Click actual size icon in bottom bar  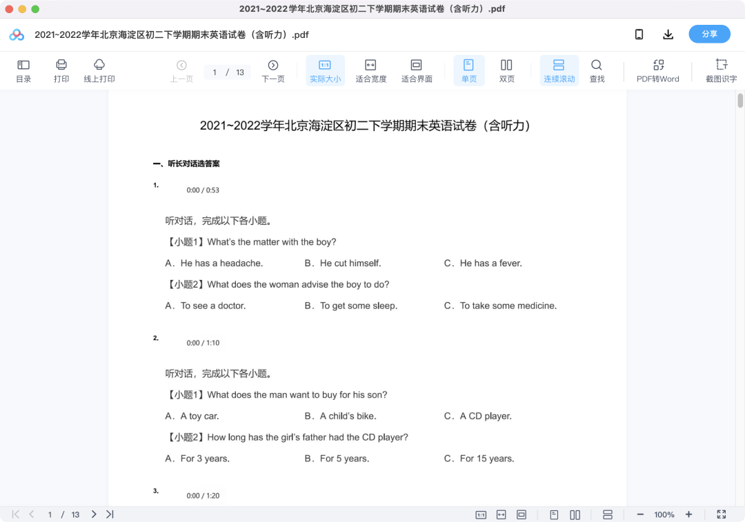tap(481, 515)
